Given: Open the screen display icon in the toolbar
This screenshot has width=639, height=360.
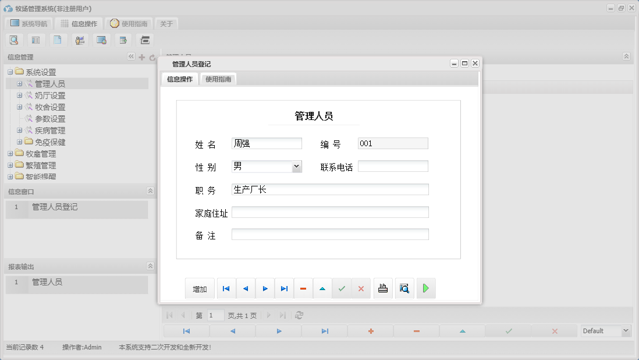Looking at the screenshot, I should click(x=101, y=40).
